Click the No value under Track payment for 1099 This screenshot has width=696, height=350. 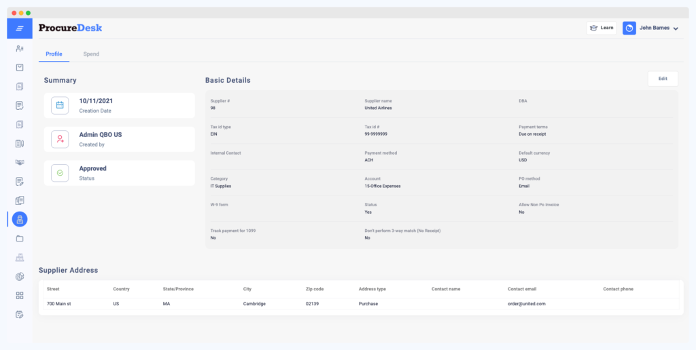(213, 238)
